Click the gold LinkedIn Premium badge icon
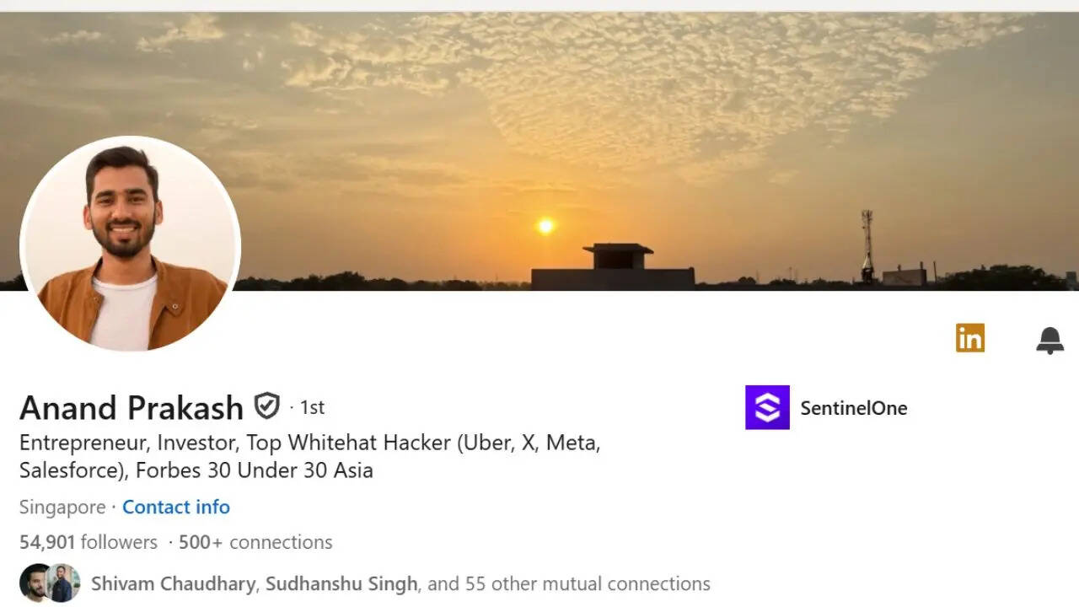Image resolution: width=1079 pixels, height=607 pixels. pyautogui.click(x=970, y=338)
